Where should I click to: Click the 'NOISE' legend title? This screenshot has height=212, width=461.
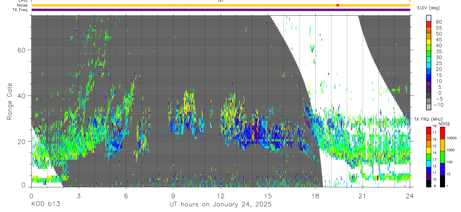[x=444, y=124]
